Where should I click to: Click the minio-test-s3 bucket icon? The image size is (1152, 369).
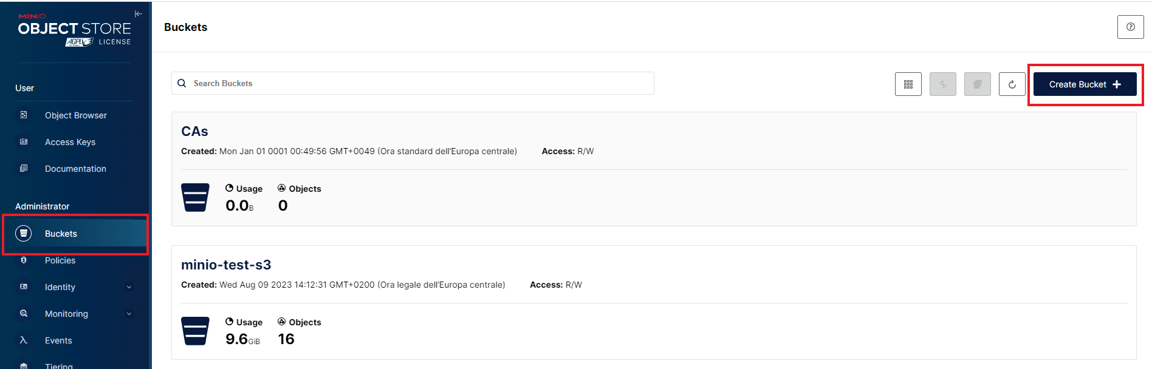coord(195,331)
